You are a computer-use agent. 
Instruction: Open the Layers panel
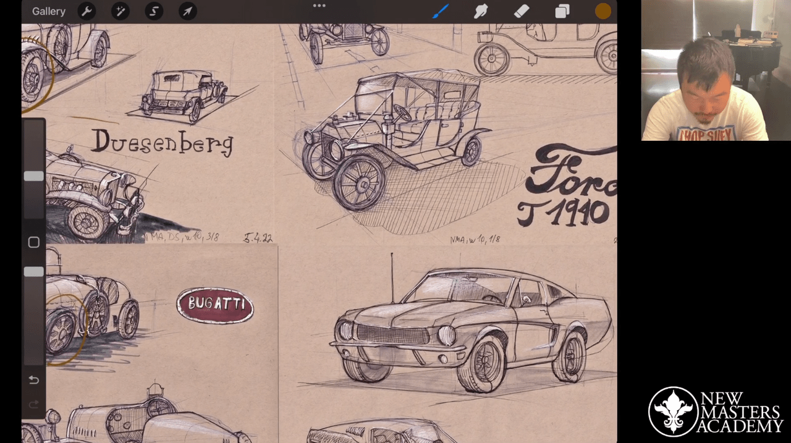[562, 11]
